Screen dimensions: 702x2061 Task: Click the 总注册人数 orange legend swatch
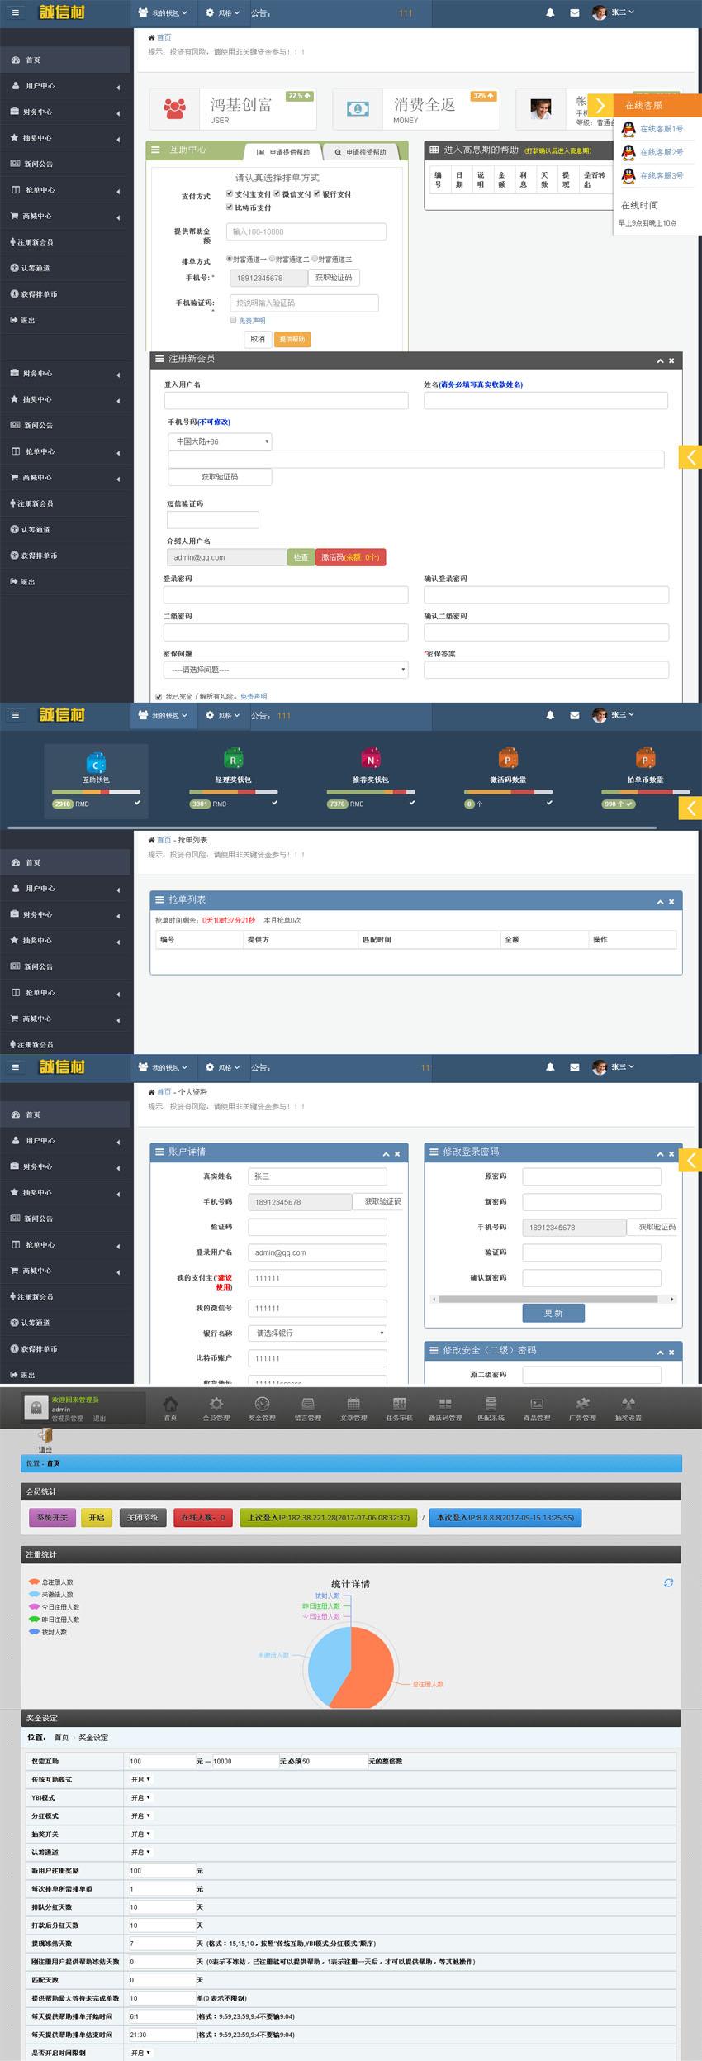click(x=34, y=1582)
